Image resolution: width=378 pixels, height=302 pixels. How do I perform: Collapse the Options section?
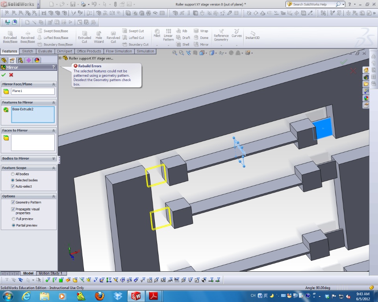54,196
